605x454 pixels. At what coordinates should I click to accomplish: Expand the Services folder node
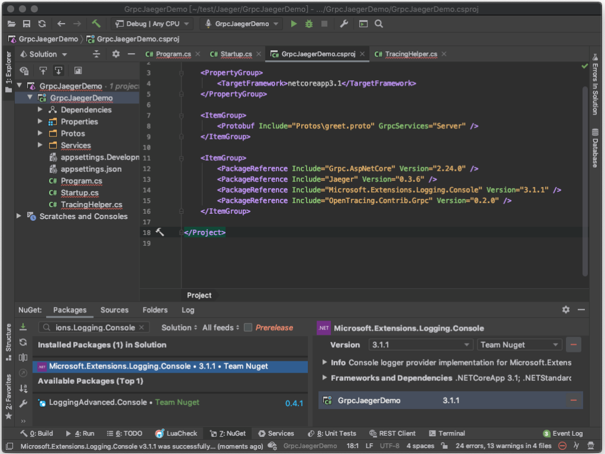[x=40, y=145]
